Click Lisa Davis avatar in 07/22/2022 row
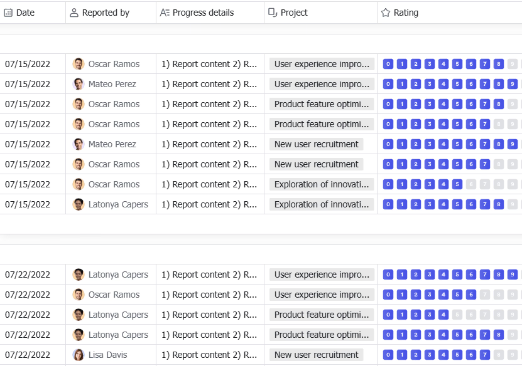522x366 pixels. 79,355
